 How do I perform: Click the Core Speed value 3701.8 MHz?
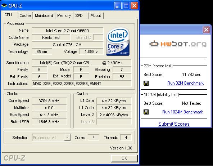pos(49,101)
